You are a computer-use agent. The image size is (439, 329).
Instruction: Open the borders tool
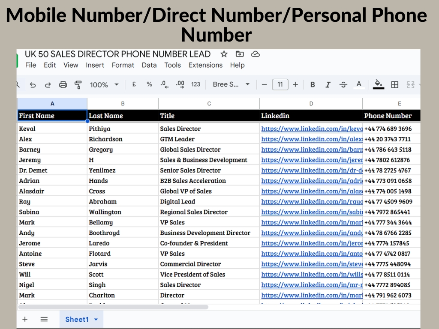[395, 84]
